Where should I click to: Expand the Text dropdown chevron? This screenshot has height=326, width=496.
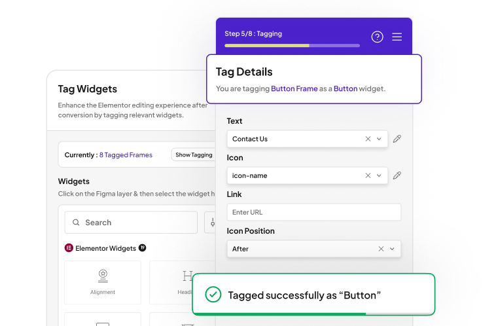click(x=379, y=139)
